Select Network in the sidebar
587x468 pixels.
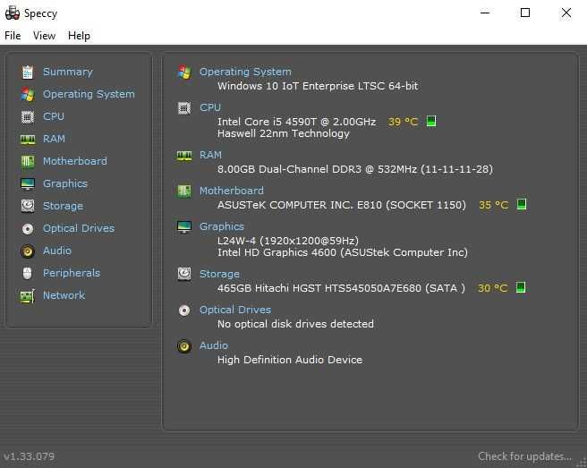click(x=64, y=295)
